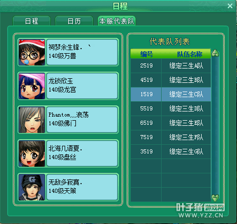Click the avatar wearing the G beanie
237x224 pixels.
(32, 187)
